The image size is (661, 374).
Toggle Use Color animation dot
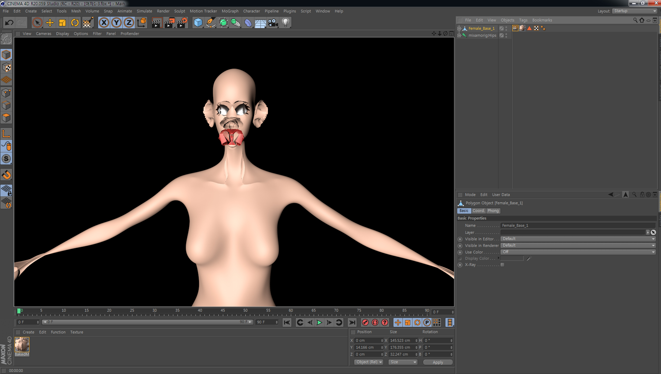[460, 252]
